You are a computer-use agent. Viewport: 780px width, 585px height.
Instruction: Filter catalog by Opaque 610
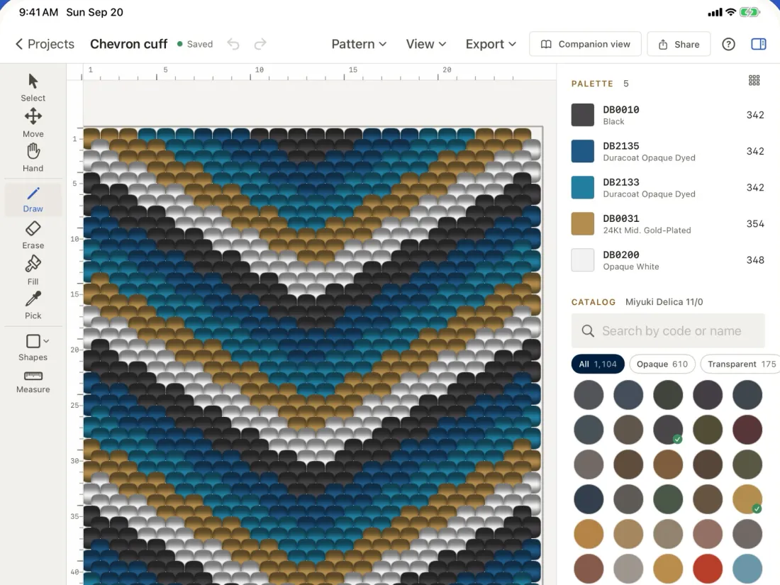pos(662,364)
